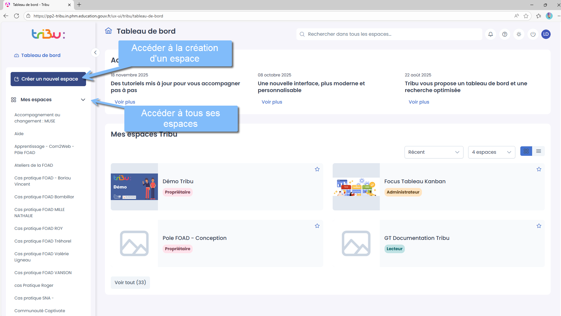Collapse the sidebar with the chevron button
The width and height of the screenshot is (561, 316).
95,53
